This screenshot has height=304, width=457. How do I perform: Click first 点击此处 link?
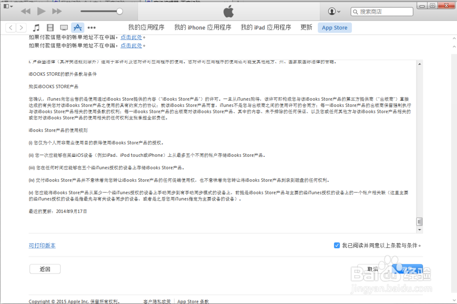131,37
